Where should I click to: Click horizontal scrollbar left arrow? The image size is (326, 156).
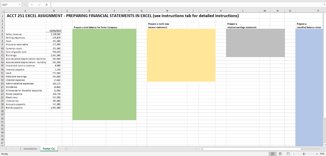pos(201,149)
